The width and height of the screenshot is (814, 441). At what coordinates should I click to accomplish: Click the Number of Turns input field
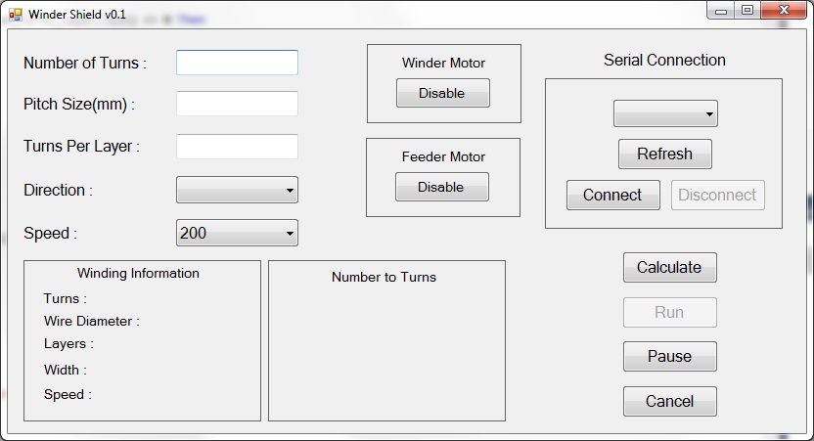point(237,63)
